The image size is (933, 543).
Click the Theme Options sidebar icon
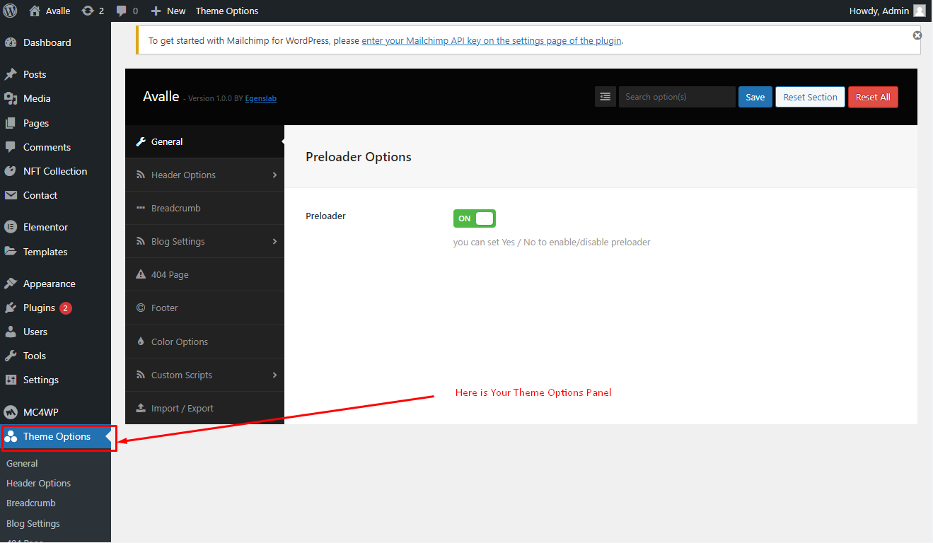(11, 436)
